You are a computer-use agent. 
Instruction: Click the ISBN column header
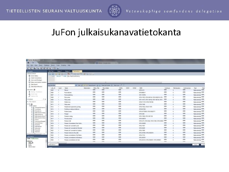[x=141, y=88]
